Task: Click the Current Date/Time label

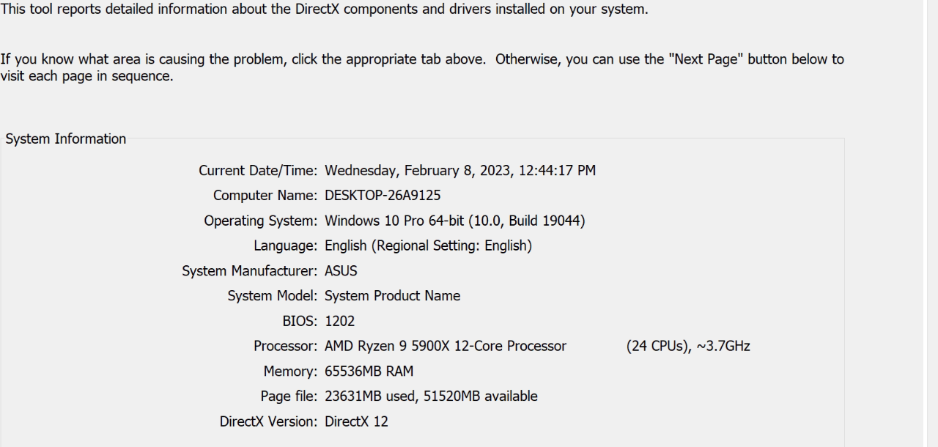Action: click(x=258, y=171)
